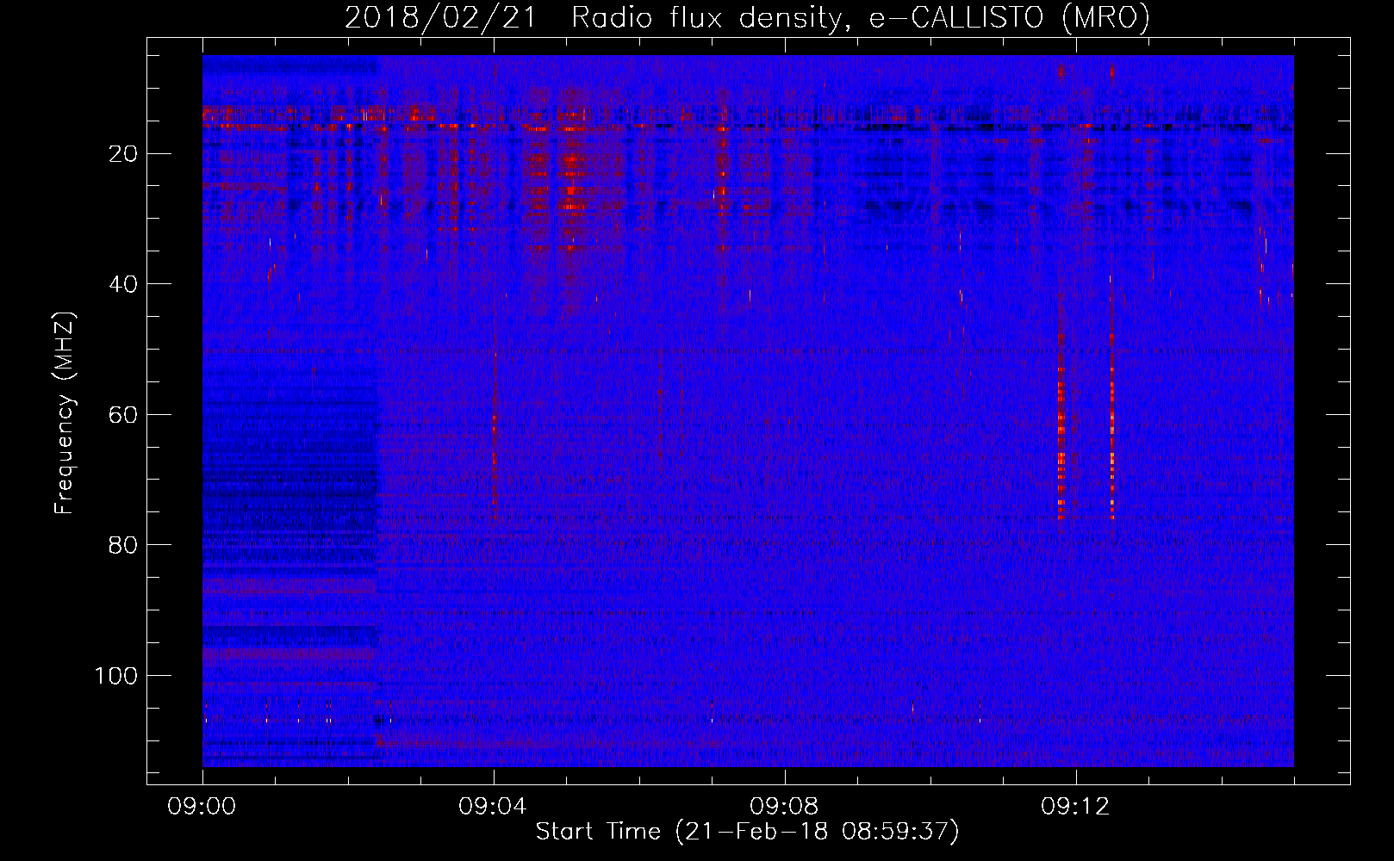The image size is (1394, 861).
Task: Click the 60 MHz frequency tick label
Action: click(124, 415)
